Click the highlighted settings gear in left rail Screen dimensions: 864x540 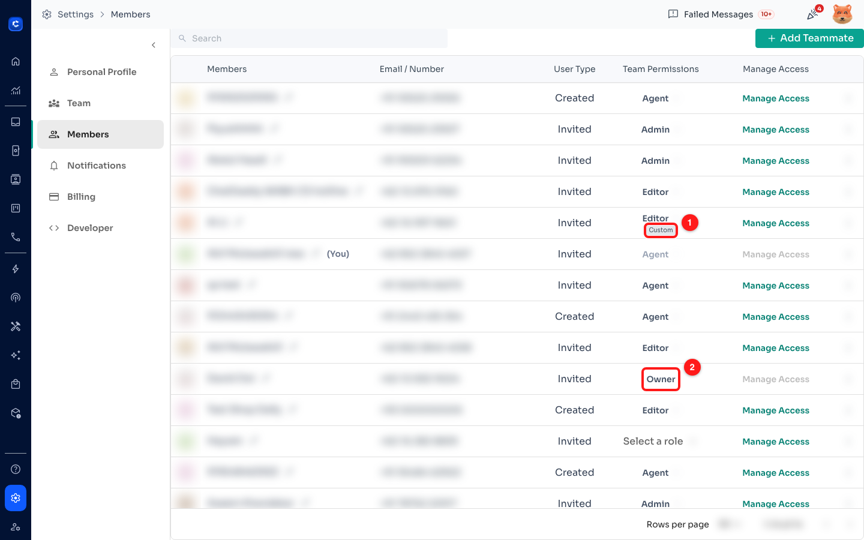pos(16,498)
